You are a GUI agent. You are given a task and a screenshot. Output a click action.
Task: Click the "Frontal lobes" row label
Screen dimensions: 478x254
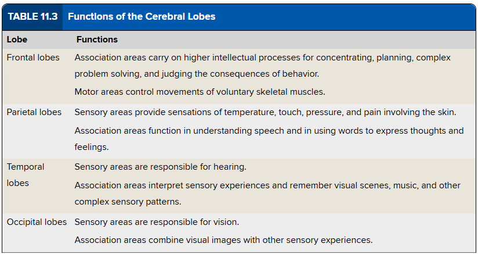[33, 58]
